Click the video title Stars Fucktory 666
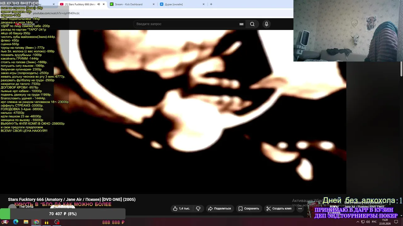This screenshot has height=226, width=403. pos(72,199)
